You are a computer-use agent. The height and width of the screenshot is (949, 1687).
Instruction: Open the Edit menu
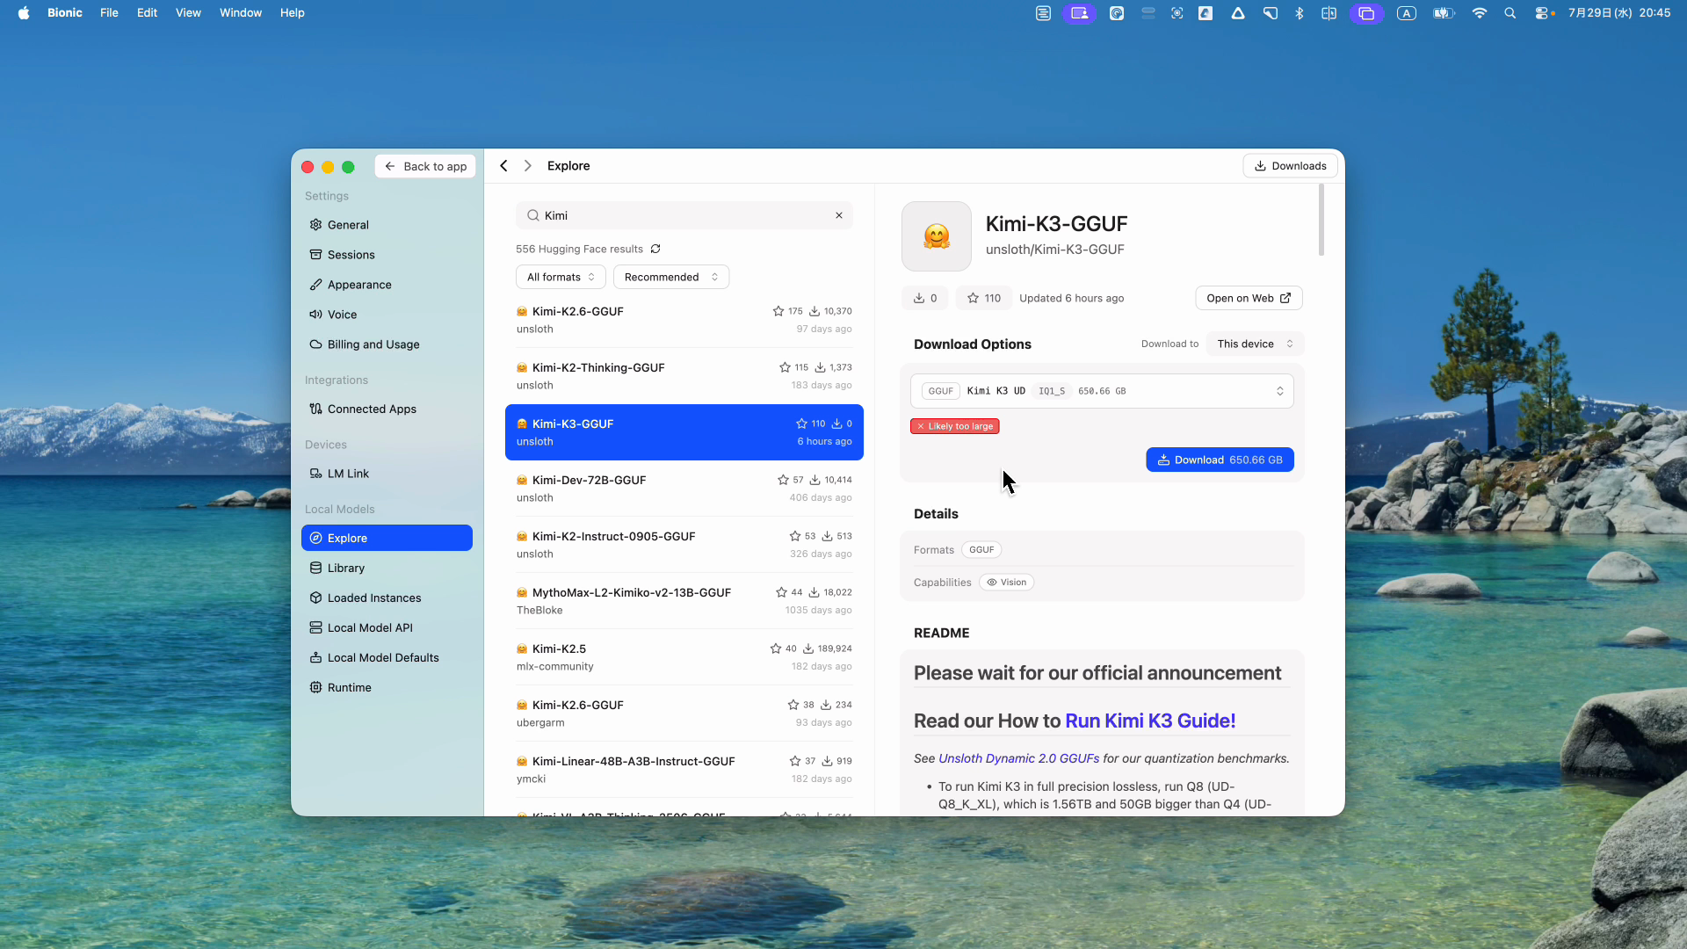point(147,13)
